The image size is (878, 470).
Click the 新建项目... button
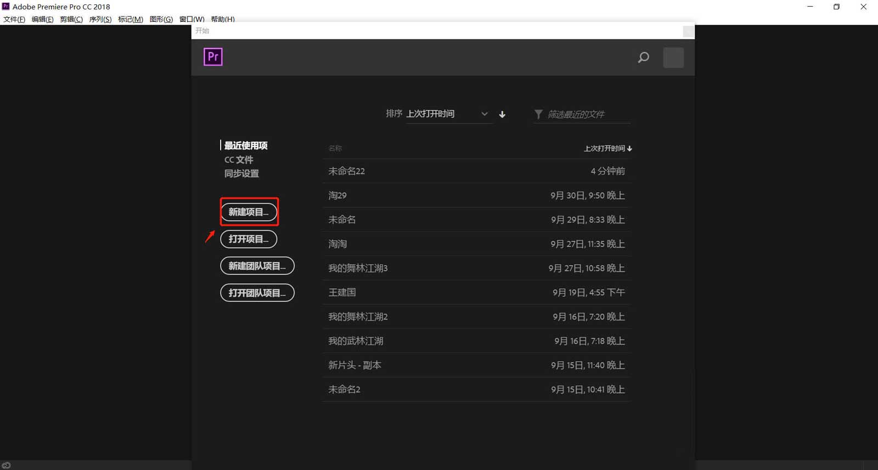coord(249,212)
